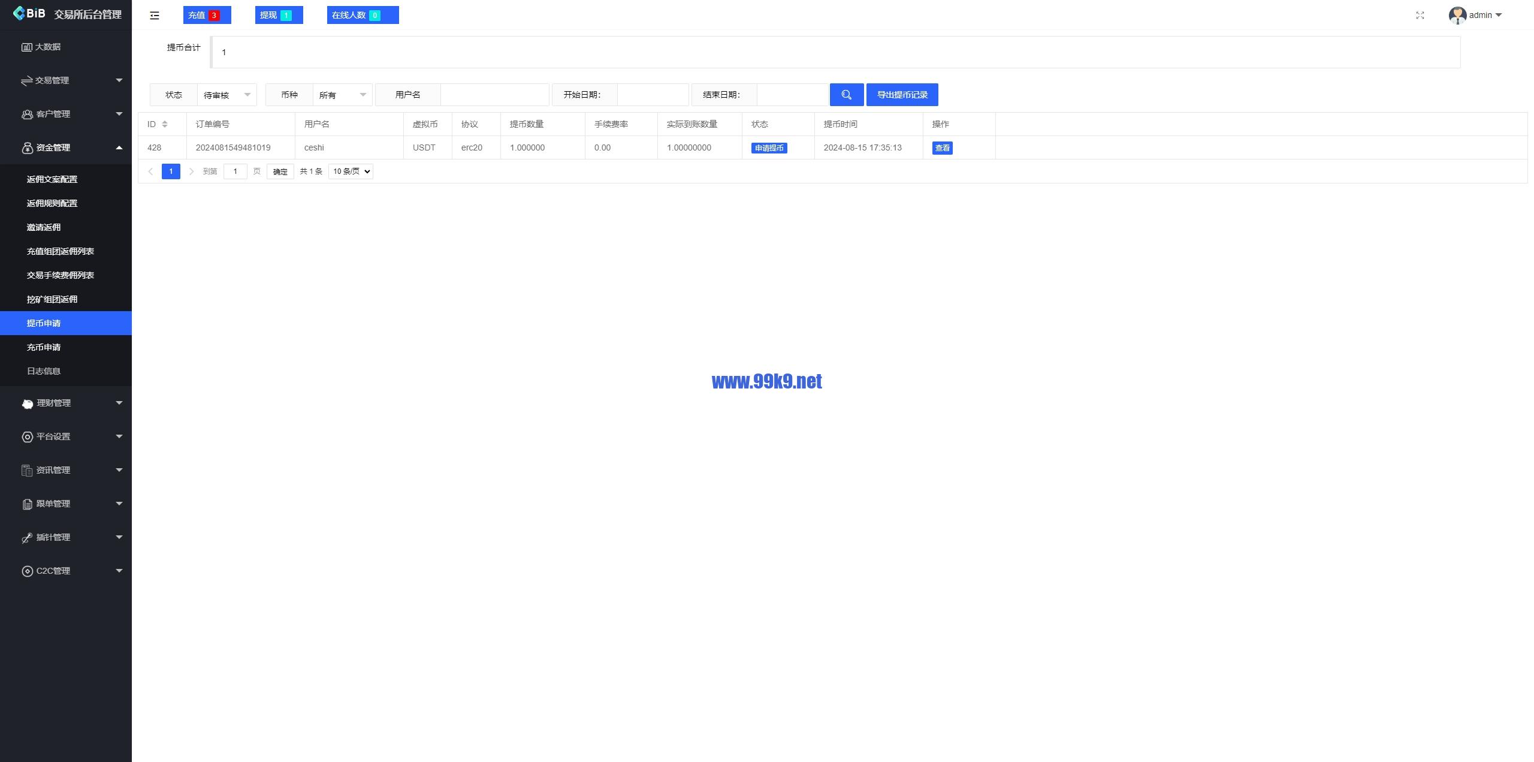Click the 资金管理 money bag icon
Image resolution: width=1534 pixels, height=762 pixels.
click(27, 147)
